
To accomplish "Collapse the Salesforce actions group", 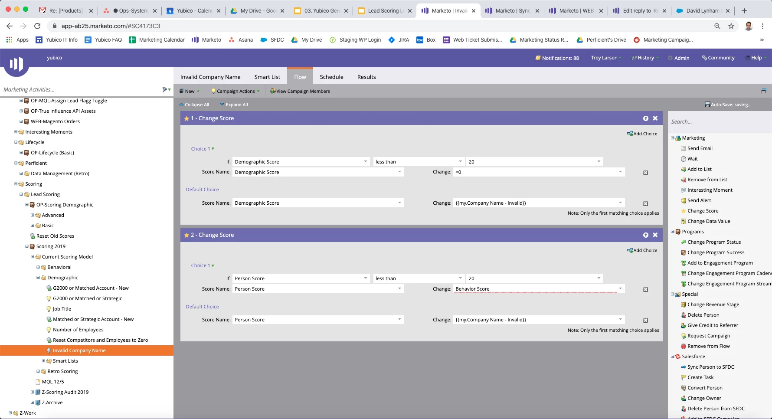I will (x=673, y=357).
